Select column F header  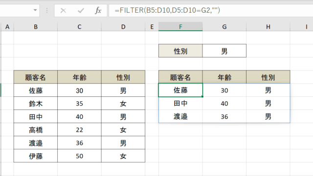click(x=180, y=27)
